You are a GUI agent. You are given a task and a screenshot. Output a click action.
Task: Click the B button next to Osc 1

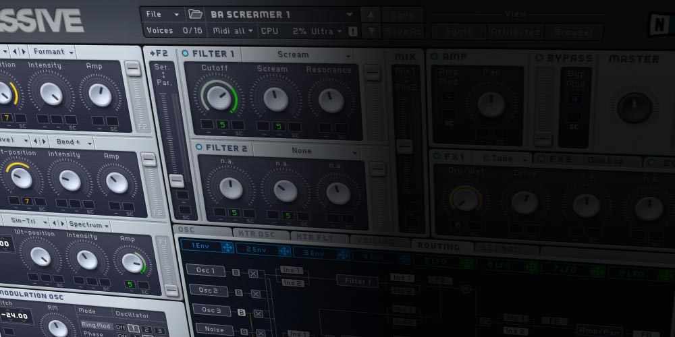click(x=236, y=272)
